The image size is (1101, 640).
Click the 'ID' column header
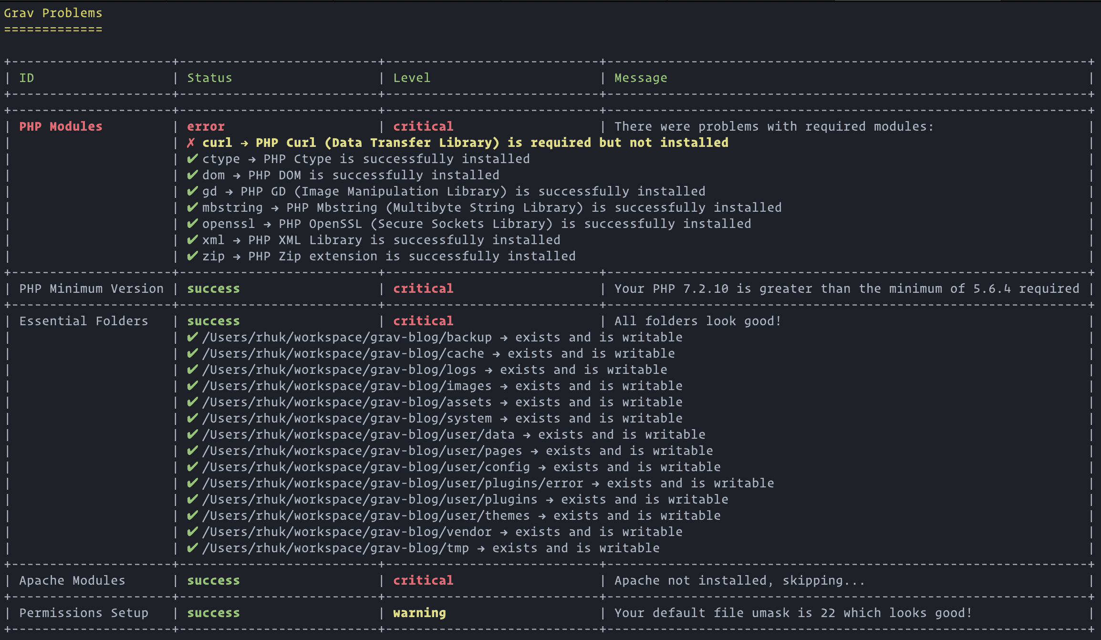(27, 78)
